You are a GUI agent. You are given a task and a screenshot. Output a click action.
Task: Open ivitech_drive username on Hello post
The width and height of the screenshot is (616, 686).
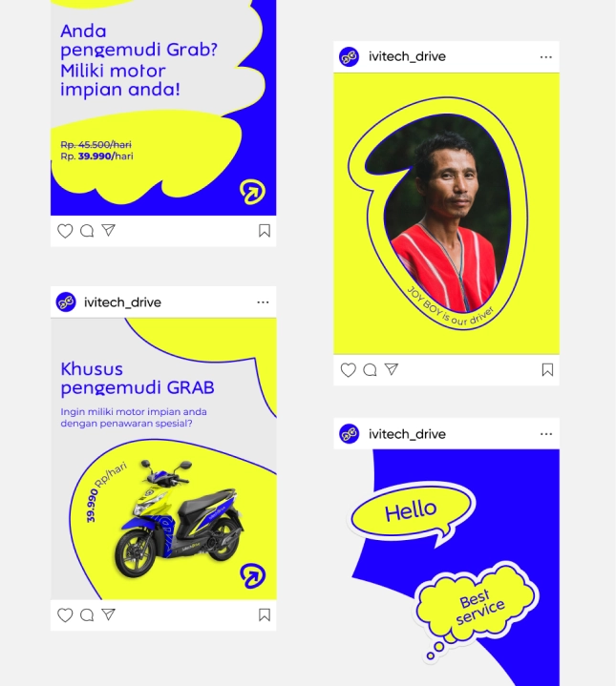click(407, 434)
